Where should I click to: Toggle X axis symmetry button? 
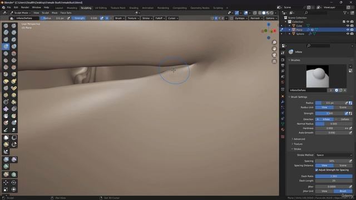(x=216, y=18)
